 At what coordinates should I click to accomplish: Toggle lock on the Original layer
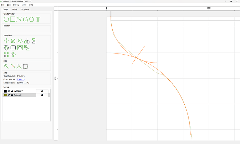point(12,95)
